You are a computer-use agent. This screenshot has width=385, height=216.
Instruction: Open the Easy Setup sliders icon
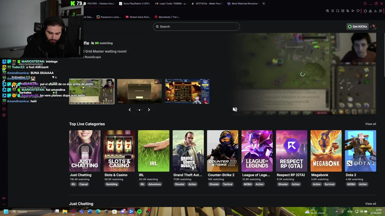(380, 11)
